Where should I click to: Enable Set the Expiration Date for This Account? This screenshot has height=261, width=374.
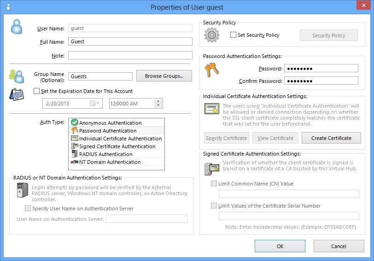(37, 91)
